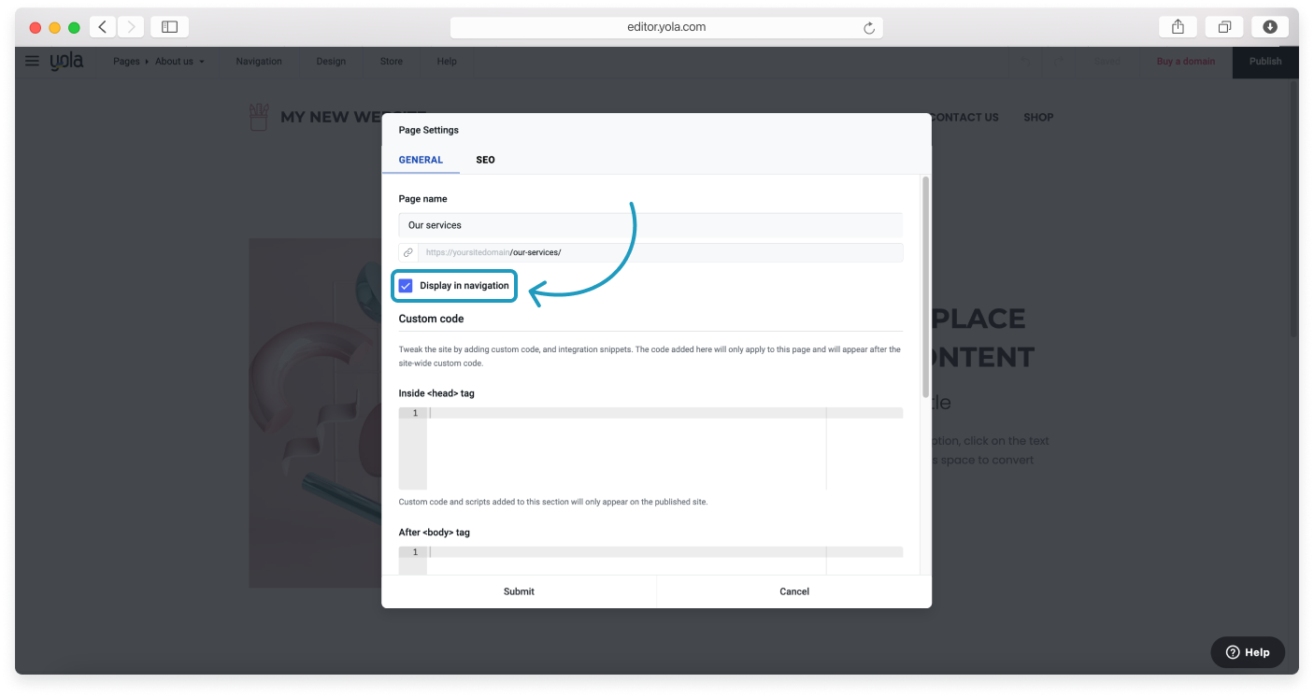
Task: Select the GENERAL tab
Action: [x=421, y=160]
